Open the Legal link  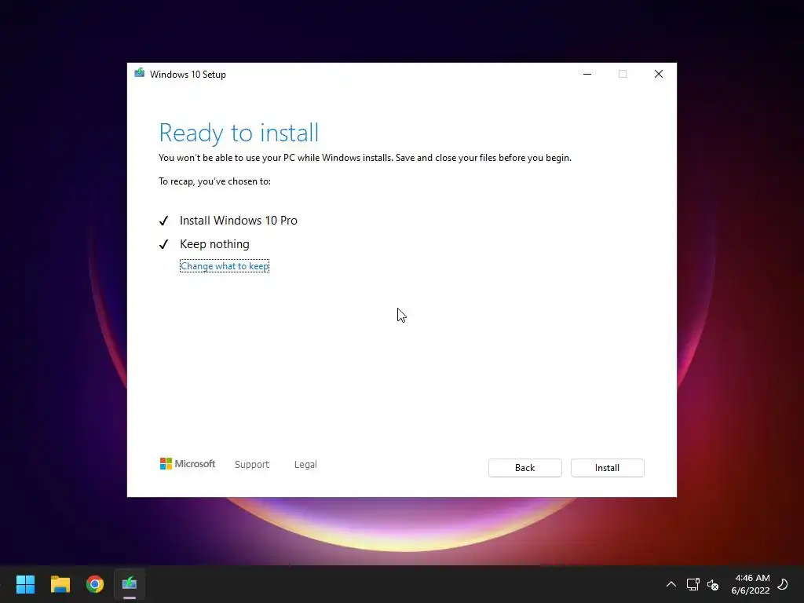[x=305, y=464]
